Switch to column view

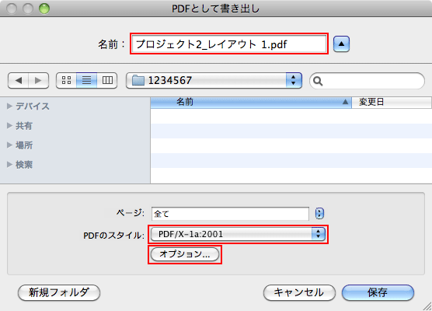click(x=107, y=81)
